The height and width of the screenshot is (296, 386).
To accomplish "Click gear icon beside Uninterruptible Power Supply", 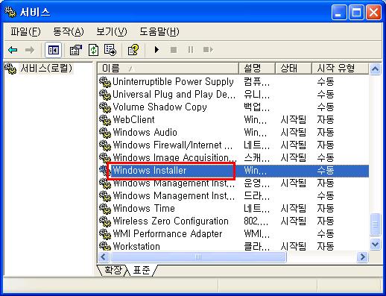I will tap(105, 82).
